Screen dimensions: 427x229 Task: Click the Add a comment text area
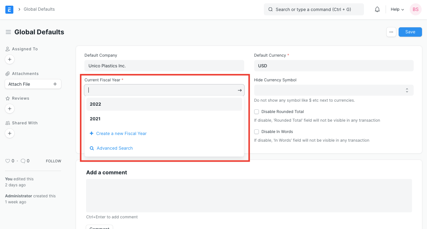coord(249,196)
